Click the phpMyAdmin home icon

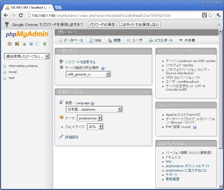click(9, 44)
